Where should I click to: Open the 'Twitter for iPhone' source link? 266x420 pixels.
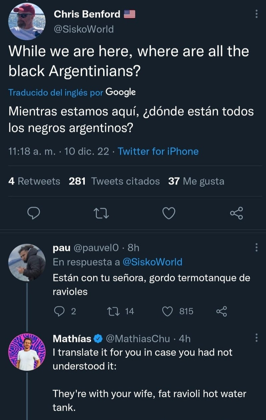pos(158,151)
